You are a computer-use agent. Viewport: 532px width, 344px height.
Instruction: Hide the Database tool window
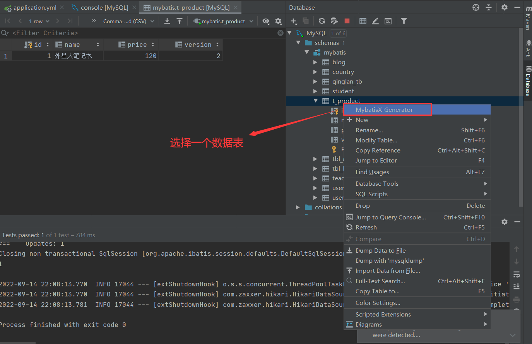pos(517,7)
